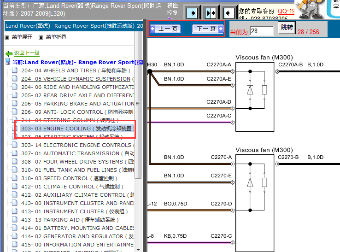The height and width of the screenshot is (252, 340).
Task: Click document icon beside 307-01 AUTOMATIC TRANSMISSION
Action: (15, 153)
